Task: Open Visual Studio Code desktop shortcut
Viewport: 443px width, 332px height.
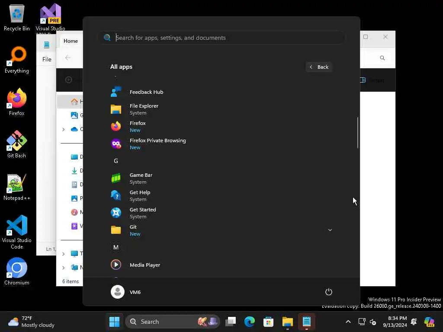Action: pyautogui.click(x=17, y=232)
